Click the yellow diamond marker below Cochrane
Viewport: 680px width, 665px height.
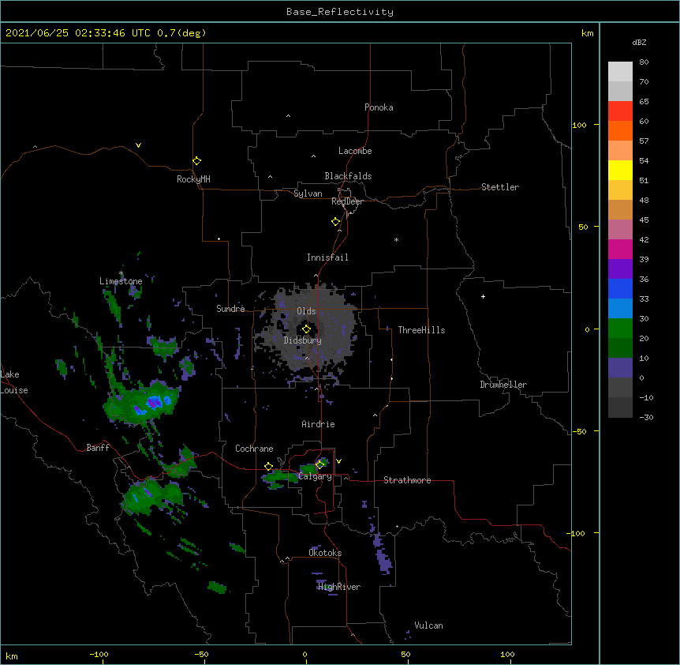(268, 466)
